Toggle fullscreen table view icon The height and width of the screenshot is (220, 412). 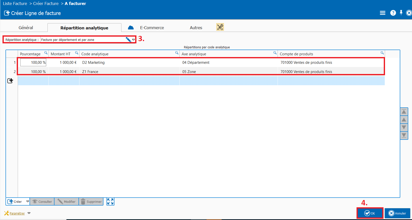110,202
